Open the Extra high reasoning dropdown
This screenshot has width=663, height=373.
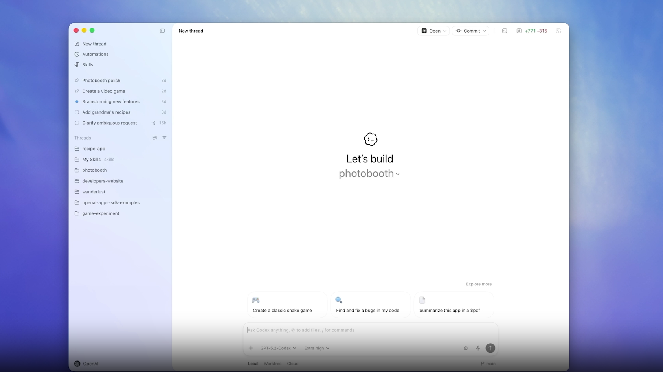pos(317,348)
